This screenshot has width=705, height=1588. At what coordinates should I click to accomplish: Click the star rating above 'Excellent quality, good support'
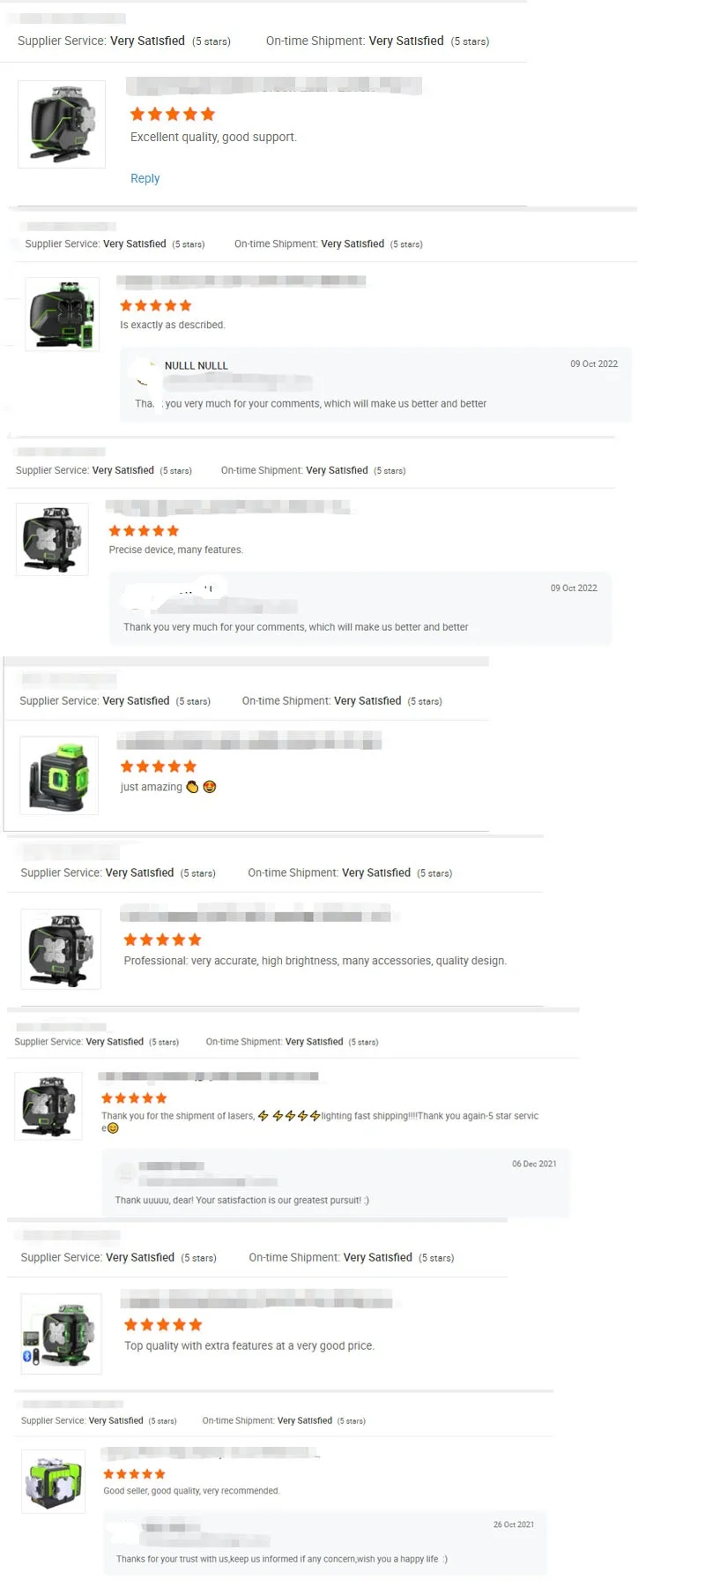pyautogui.click(x=173, y=114)
